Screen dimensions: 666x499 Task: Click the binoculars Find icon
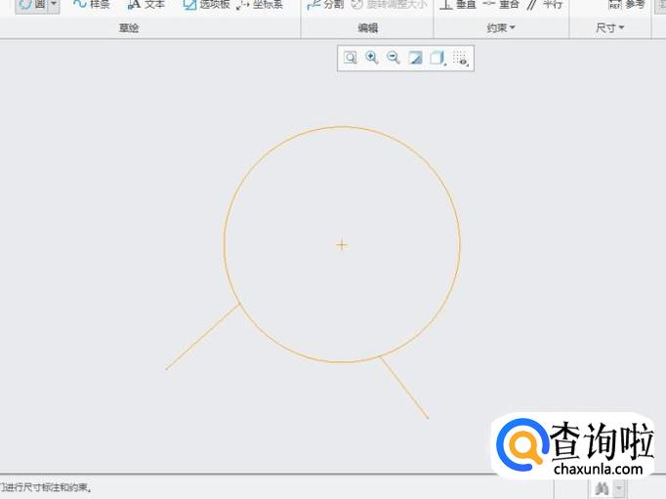click(602, 488)
